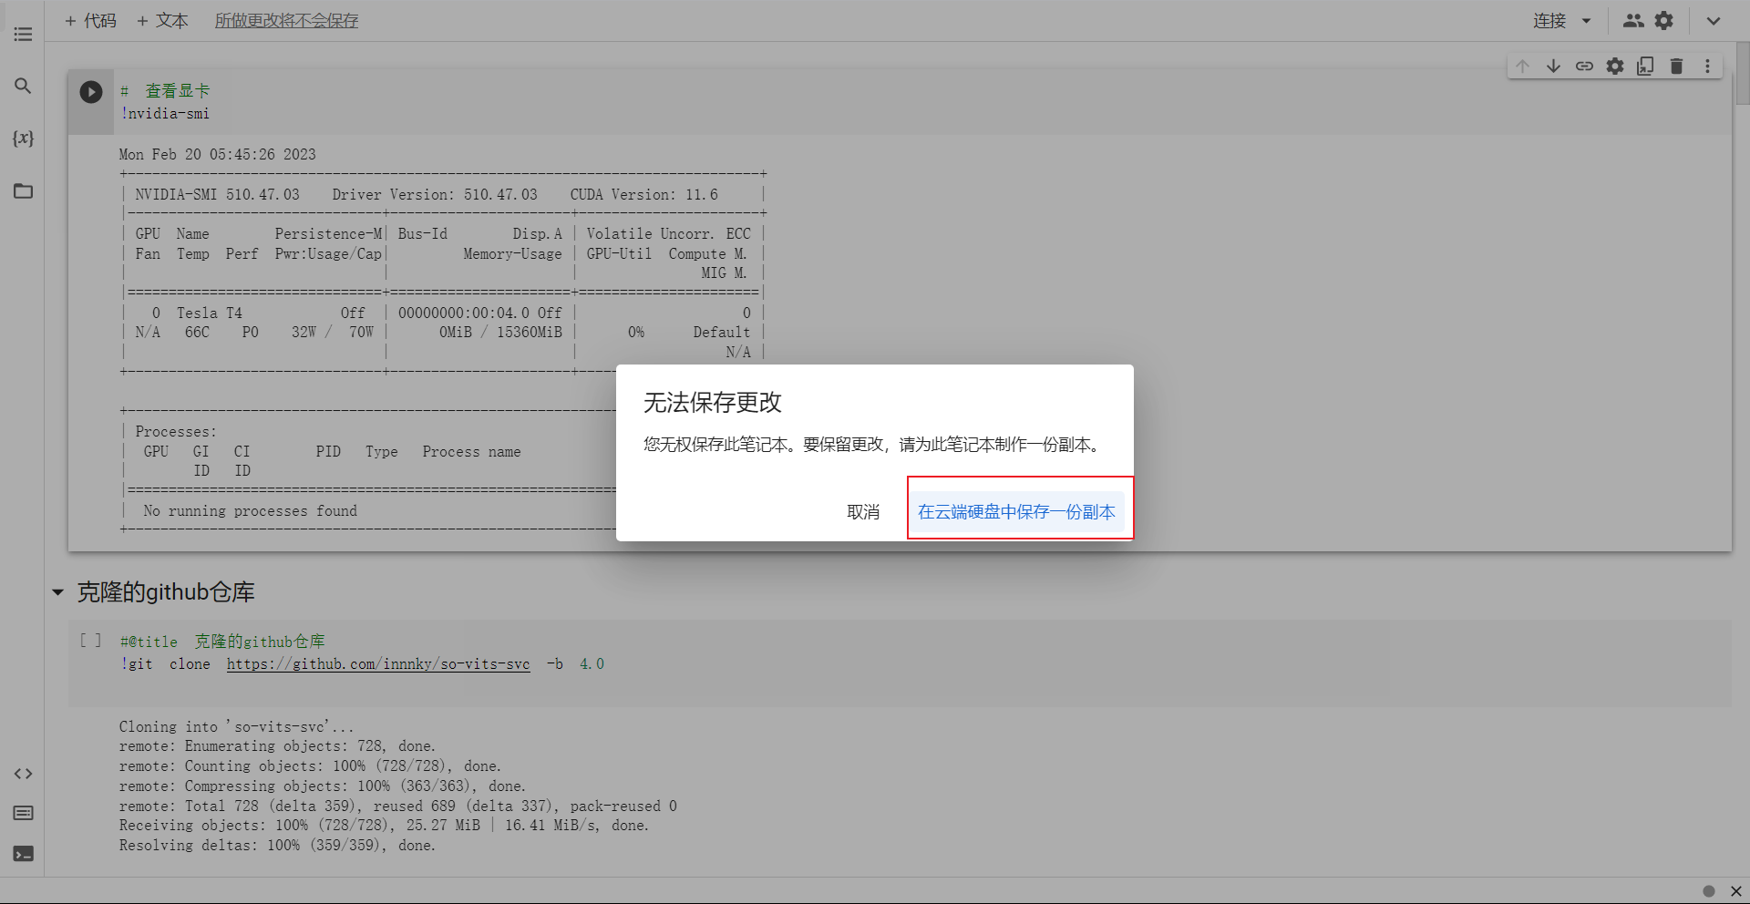The width and height of the screenshot is (1750, 904).
Task: Open code snippets panel icon
Action: [23, 774]
